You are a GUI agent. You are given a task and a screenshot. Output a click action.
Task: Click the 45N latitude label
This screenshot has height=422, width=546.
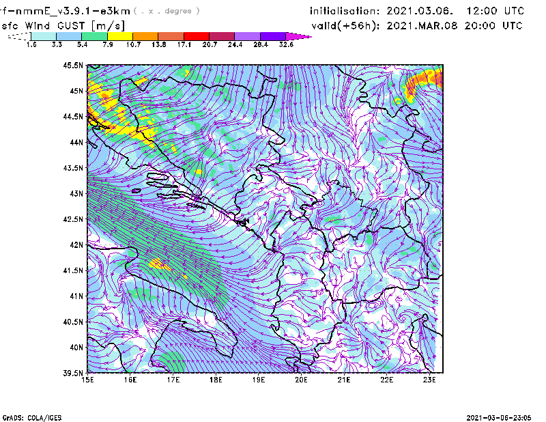coord(76,91)
